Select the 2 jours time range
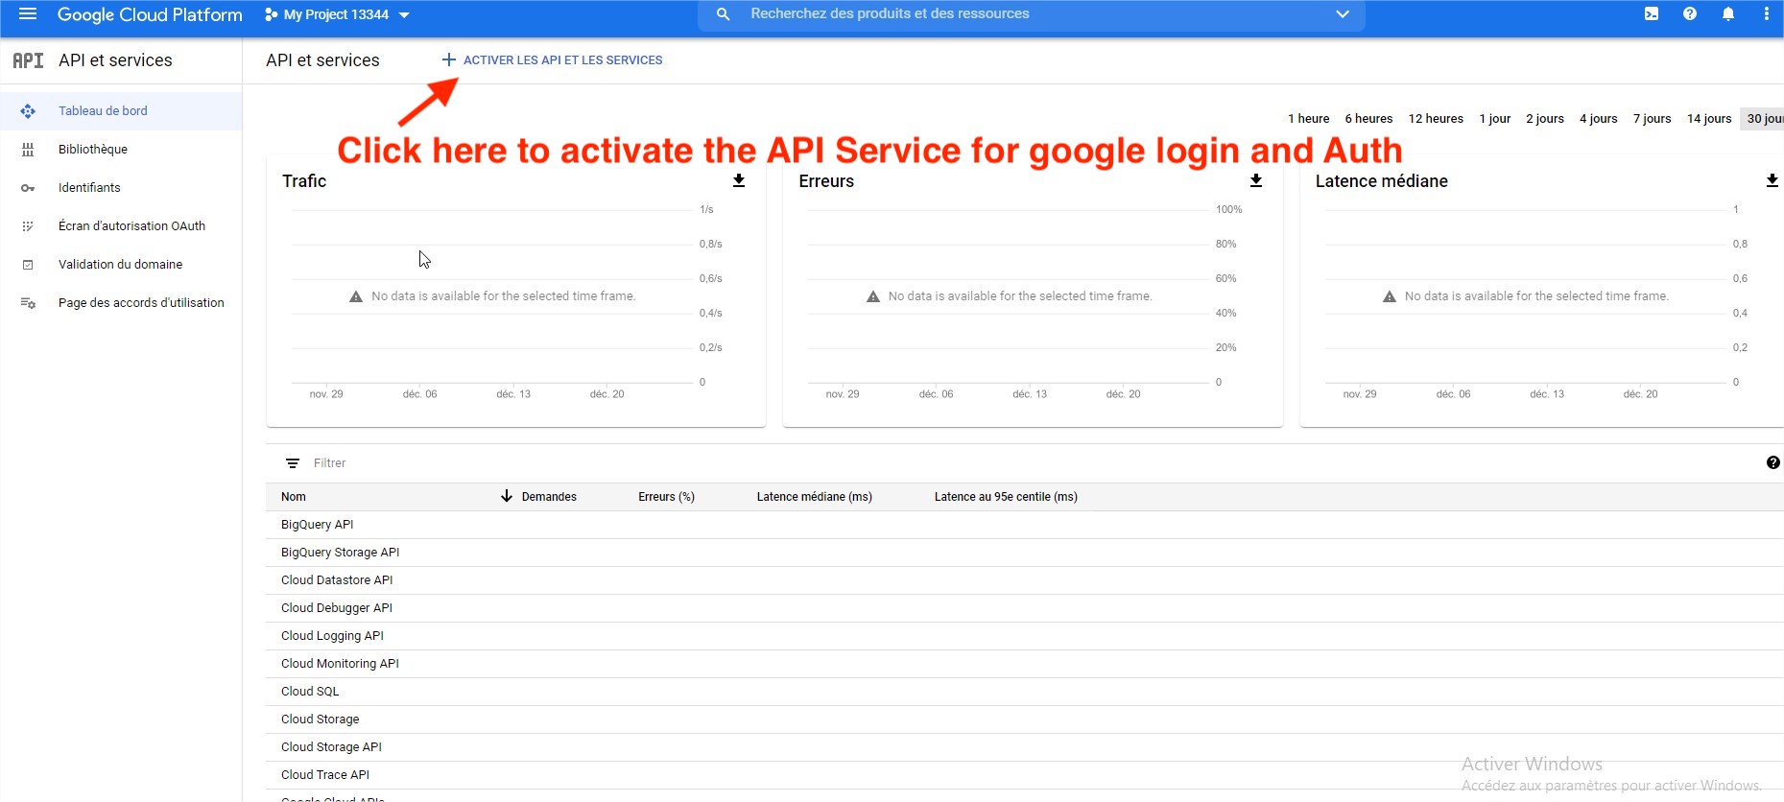Image resolution: width=1784 pixels, height=802 pixels. 1545,119
